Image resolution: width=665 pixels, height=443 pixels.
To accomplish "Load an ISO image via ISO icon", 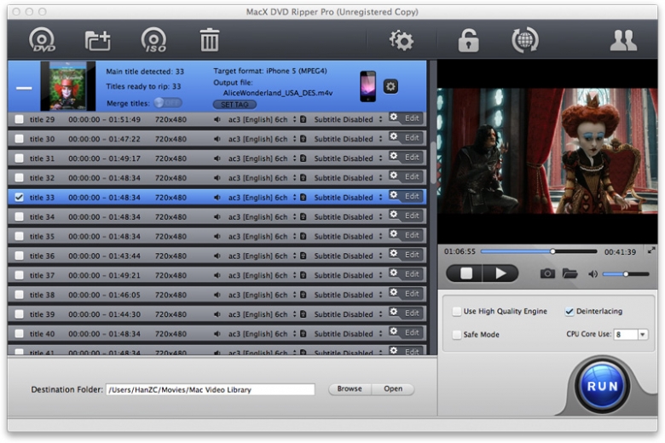I will click(x=153, y=40).
